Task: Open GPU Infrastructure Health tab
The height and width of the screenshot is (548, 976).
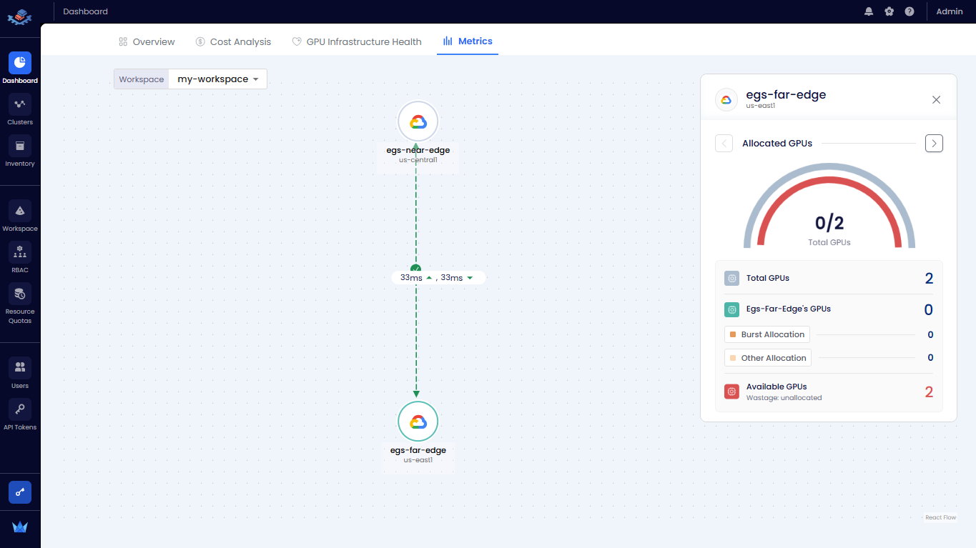Action: pyautogui.click(x=357, y=42)
